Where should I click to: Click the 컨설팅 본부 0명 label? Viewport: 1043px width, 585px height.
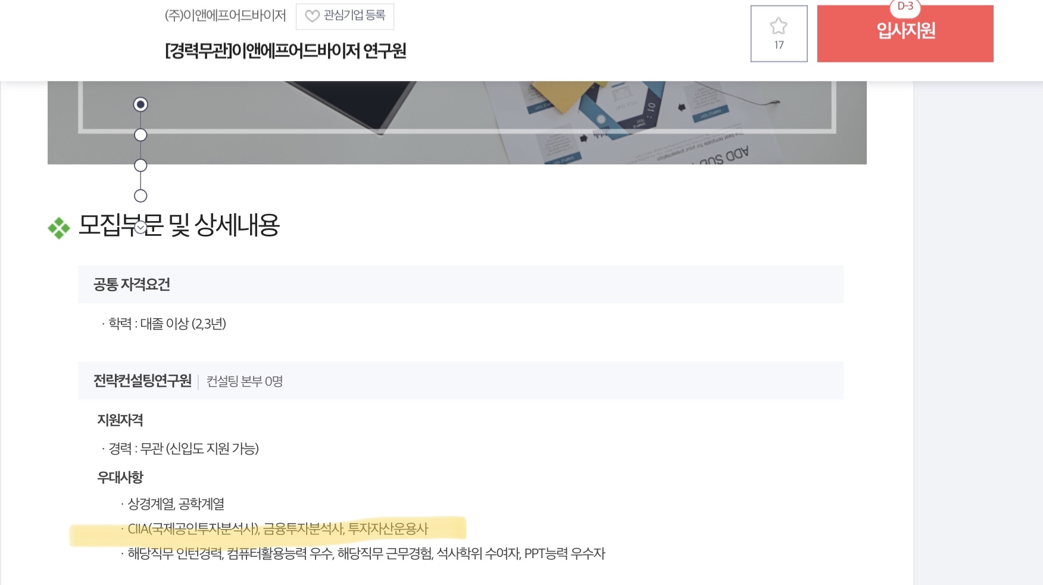245,381
